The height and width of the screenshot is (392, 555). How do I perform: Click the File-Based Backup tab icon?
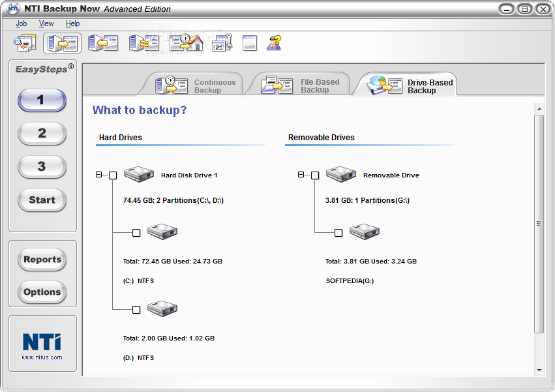click(x=277, y=85)
